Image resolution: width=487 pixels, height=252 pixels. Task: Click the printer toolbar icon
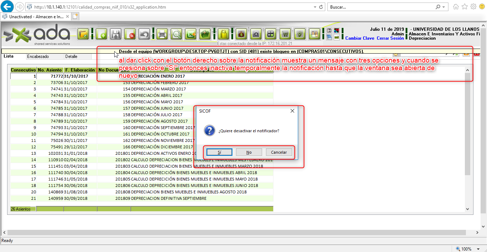coord(162,34)
